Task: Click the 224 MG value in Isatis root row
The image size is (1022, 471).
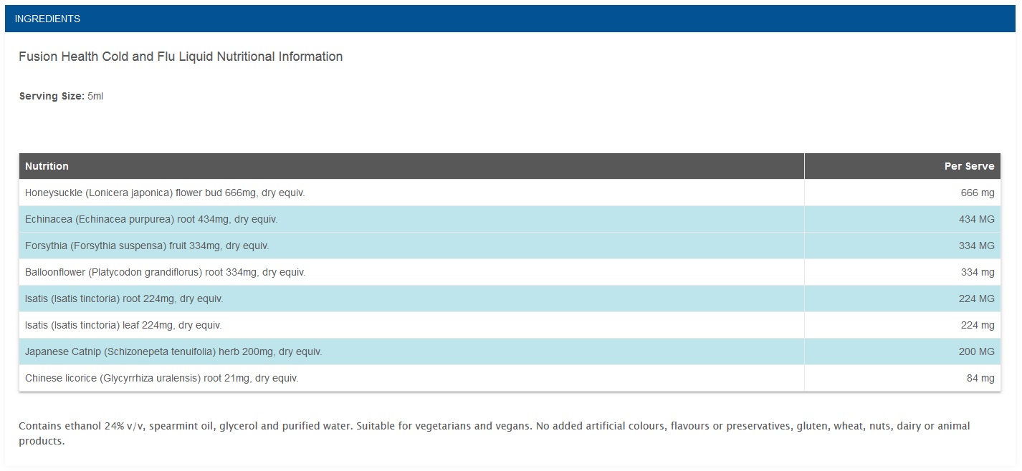Action: 977,298
